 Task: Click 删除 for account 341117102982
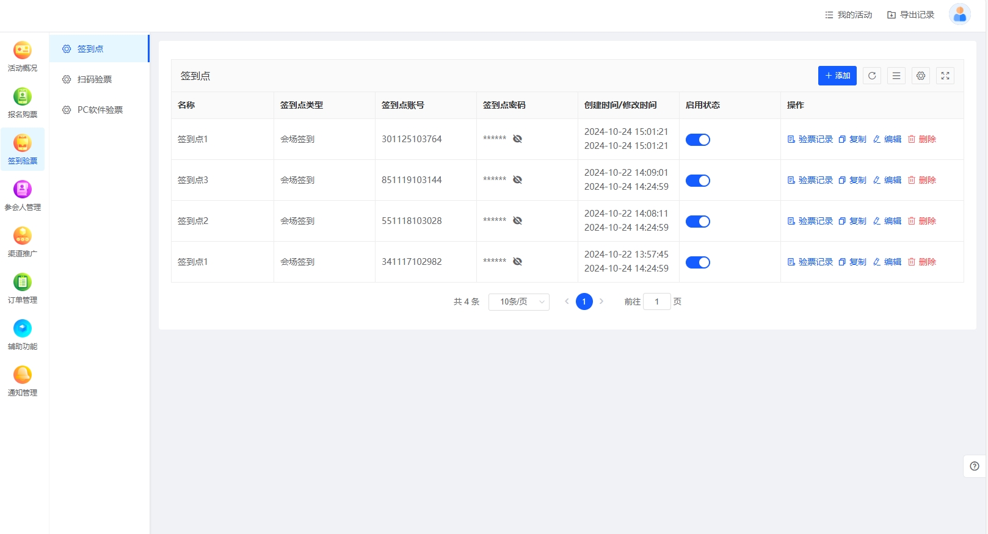[922, 262]
